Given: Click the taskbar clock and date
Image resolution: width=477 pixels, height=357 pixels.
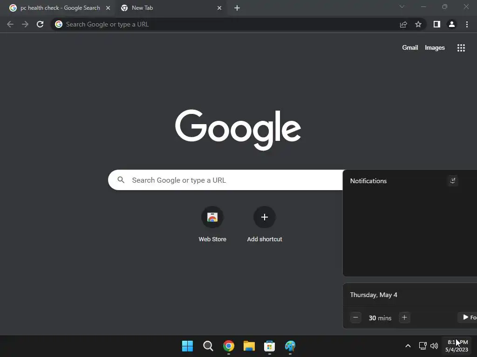Looking at the screenshot, I should 457,346.
